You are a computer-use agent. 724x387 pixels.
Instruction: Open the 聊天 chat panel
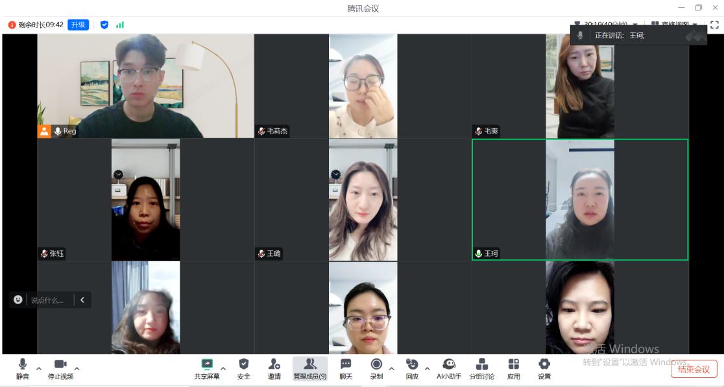click(x=346, y=368)
